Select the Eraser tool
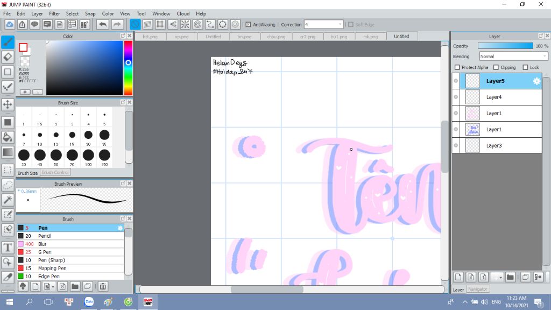Image resolution: width=551 pixels, height=310 pixels. point(8,57)
